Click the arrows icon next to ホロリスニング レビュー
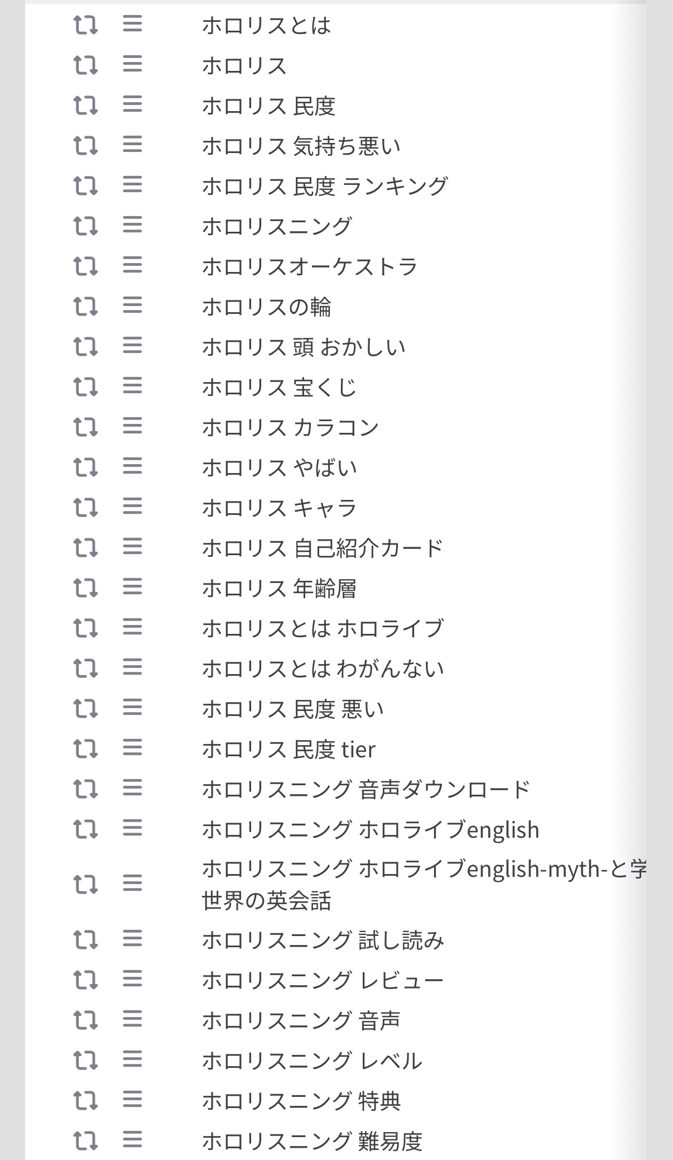The image size is (673, 1160). pos(85,980)
